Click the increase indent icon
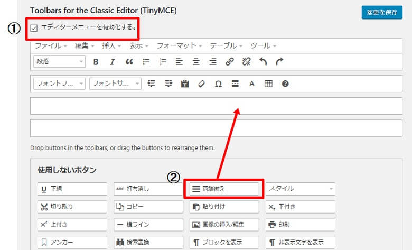Viewport: 412px width, 250px height. tap(168, 84)
